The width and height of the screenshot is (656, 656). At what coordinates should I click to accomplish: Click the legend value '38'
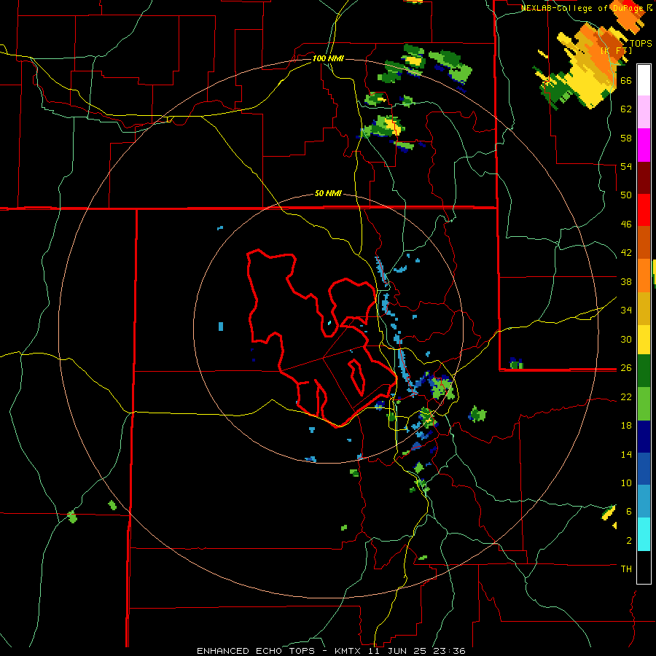626,281
